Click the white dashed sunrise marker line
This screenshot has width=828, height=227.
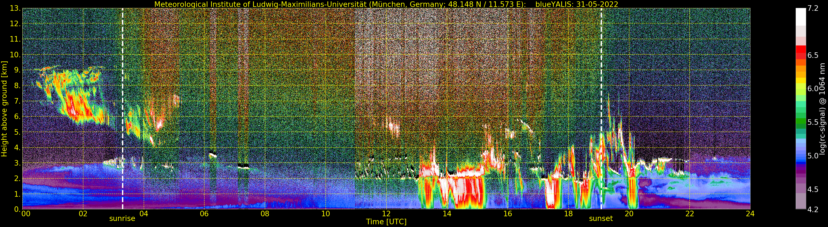(x=123, y=109)
